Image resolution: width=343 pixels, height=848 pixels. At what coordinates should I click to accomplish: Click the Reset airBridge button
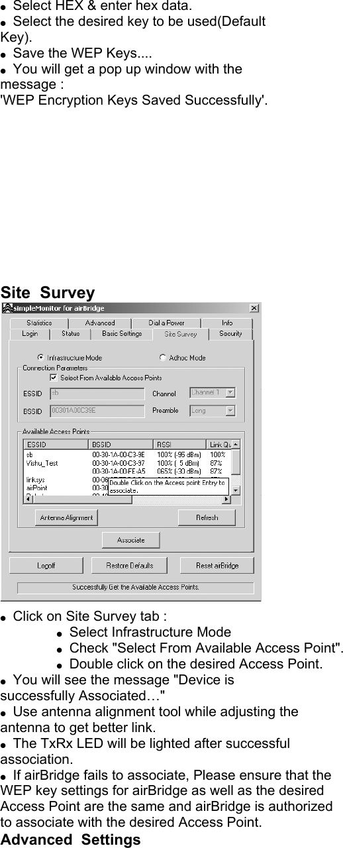pyautogui.click(x=217, y=566)
